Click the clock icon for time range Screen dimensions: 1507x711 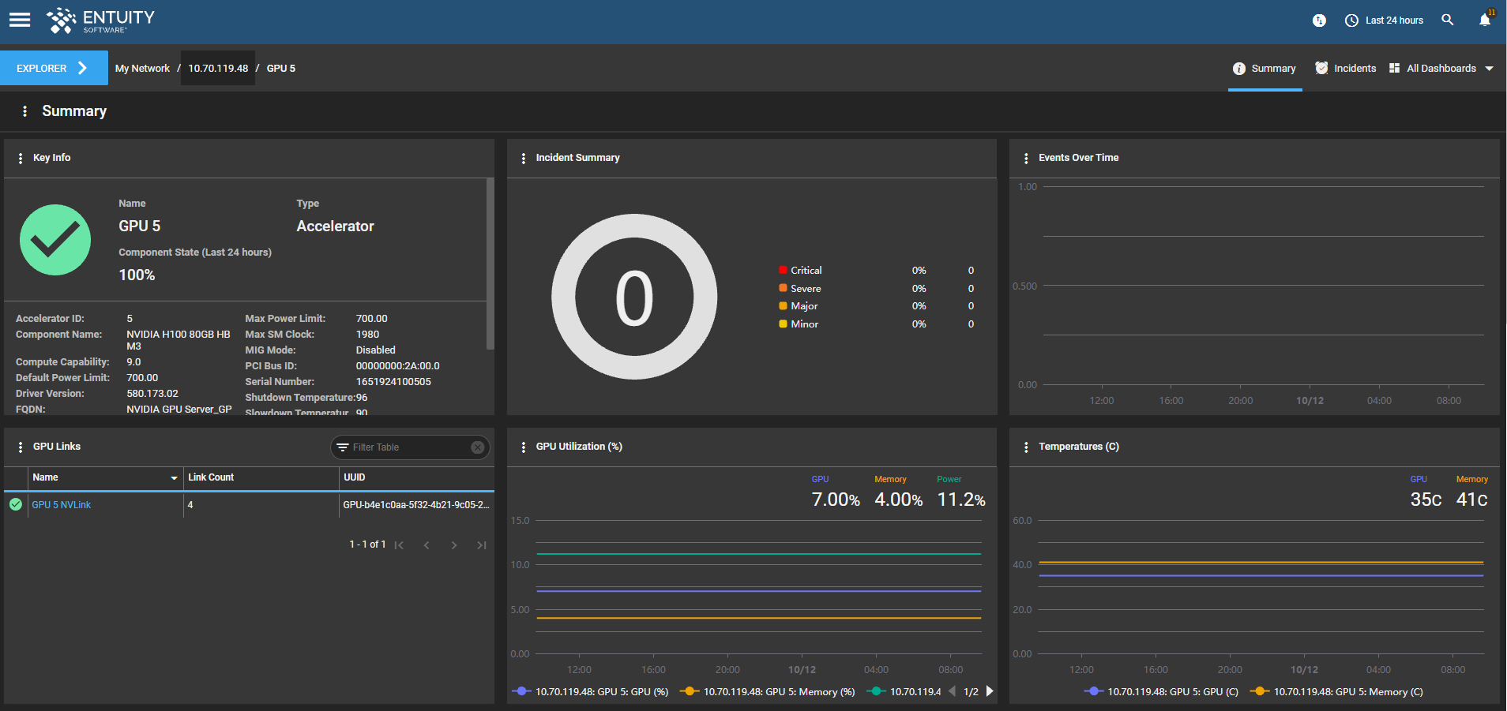coord(1351,21)
